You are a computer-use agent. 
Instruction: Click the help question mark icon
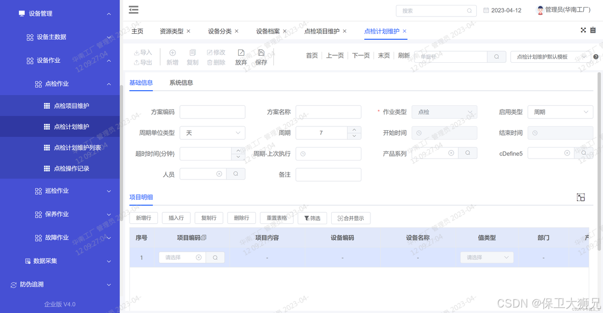[596, 57]
